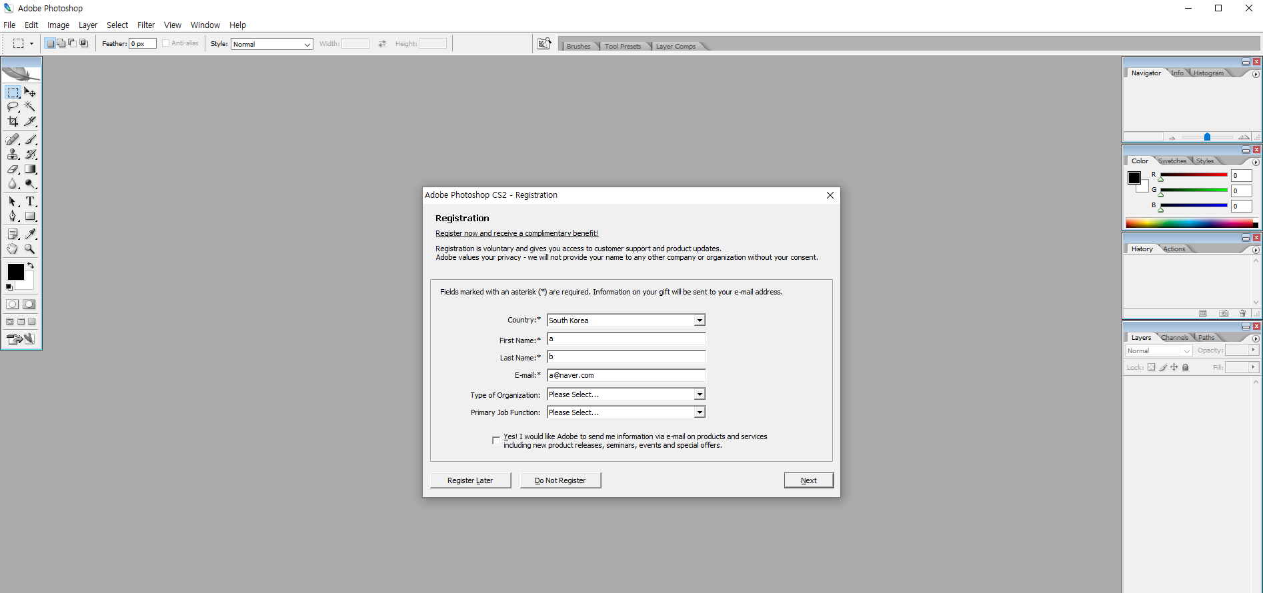Viewport: 1263px width, 593px height.
Task: Select the Brush tool
Action: (30, 140)
